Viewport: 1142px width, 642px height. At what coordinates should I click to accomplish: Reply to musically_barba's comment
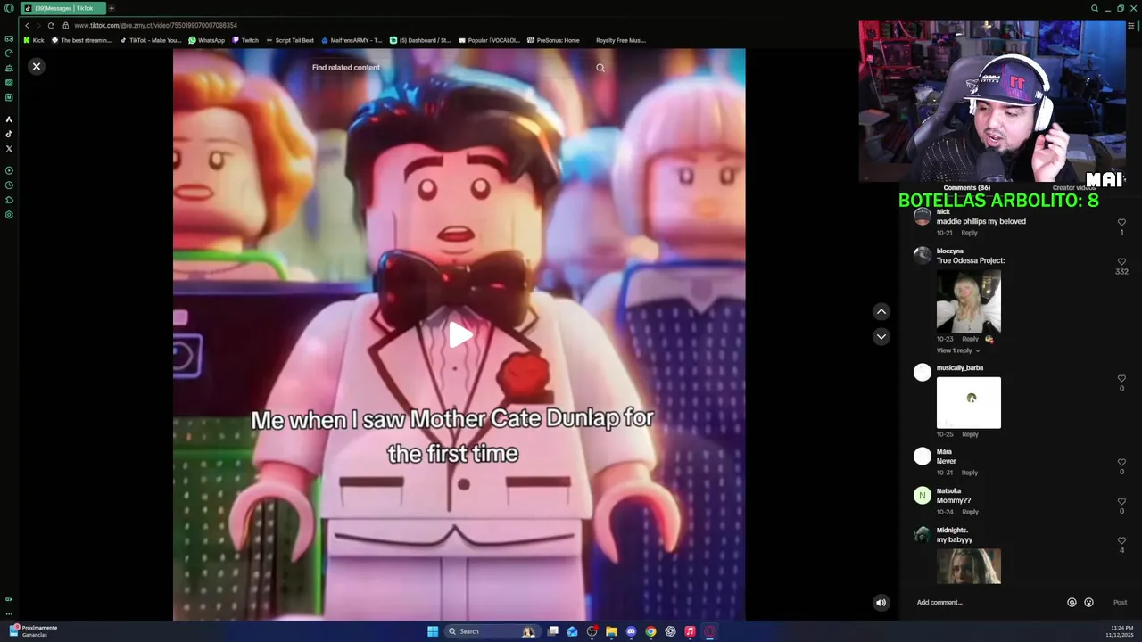[970, 434]
